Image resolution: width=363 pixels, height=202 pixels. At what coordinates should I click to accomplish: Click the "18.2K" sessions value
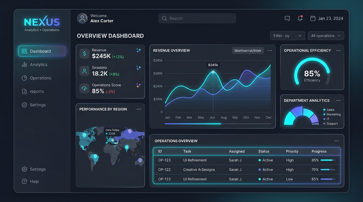pyautogui.click(x=100, y=74)
